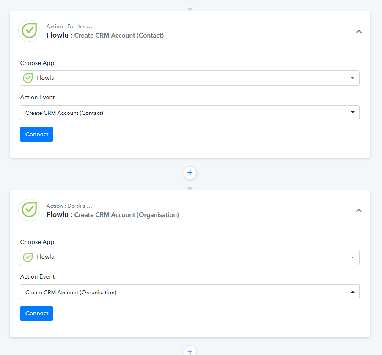Open the Choose App dropdown in the Organisation action
Screen dimensions: 382x355
click(190, 257)
